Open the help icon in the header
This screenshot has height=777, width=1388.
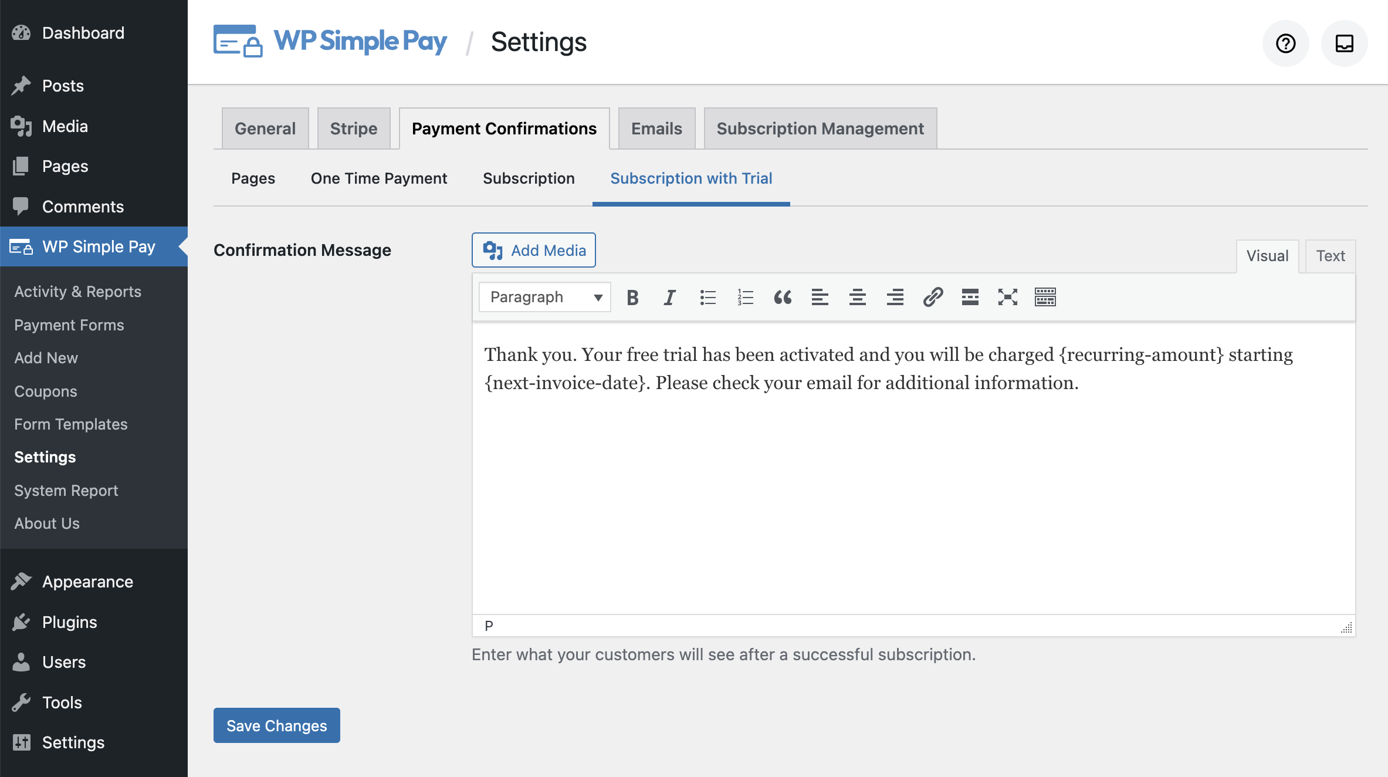coord(1285,43)
